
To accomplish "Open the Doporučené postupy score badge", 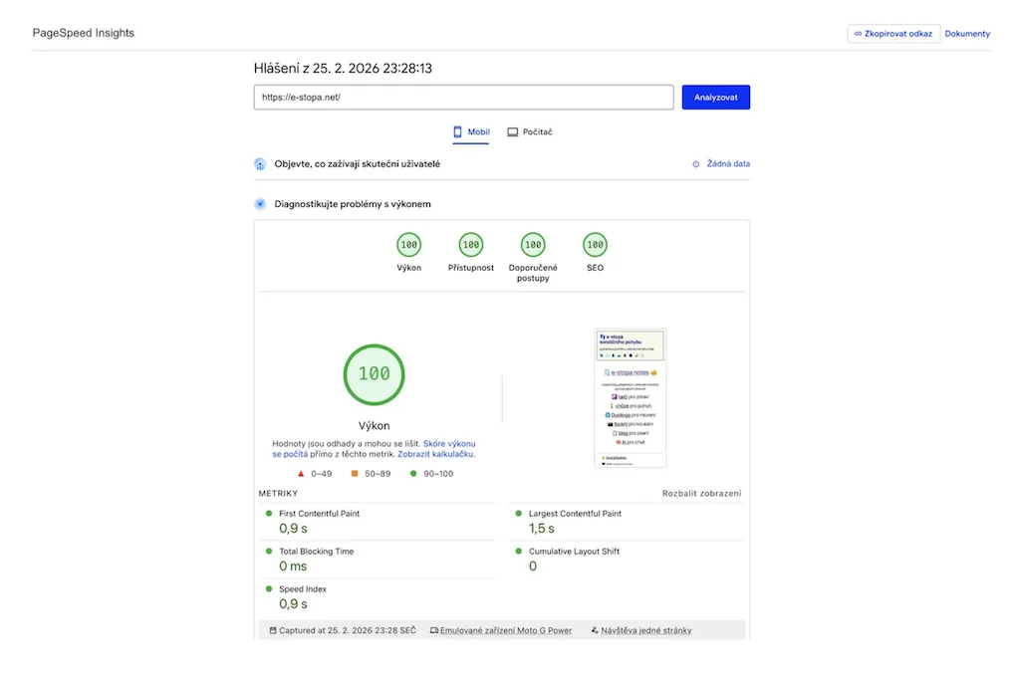I will tap(532, 243).
